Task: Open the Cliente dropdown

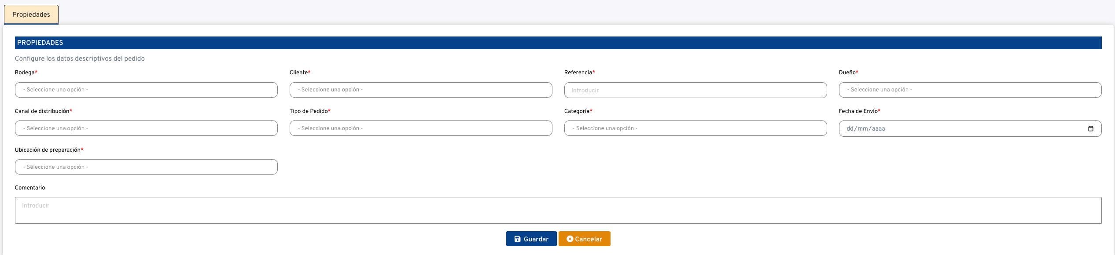Action: [x=421, y=90]
